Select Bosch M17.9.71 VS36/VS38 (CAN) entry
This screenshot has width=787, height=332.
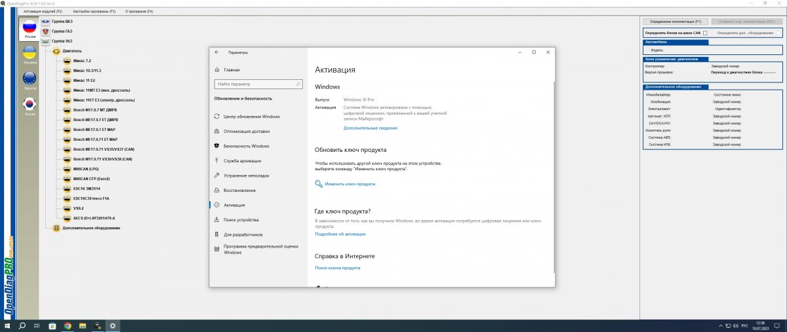pyautogui.click(x=103, y=159)
